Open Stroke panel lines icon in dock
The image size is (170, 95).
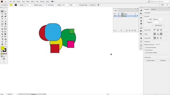(141, 28)
